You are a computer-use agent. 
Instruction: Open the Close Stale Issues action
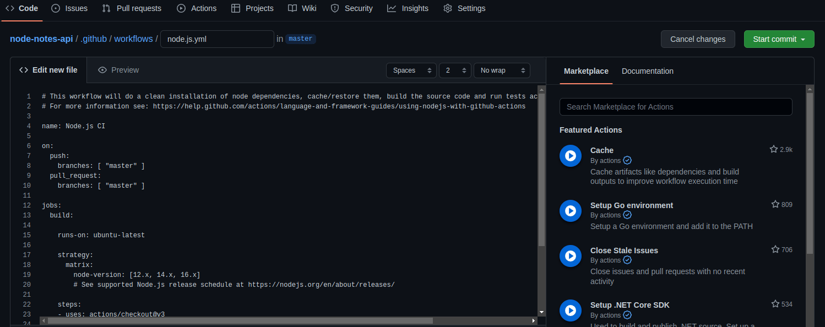624,250
